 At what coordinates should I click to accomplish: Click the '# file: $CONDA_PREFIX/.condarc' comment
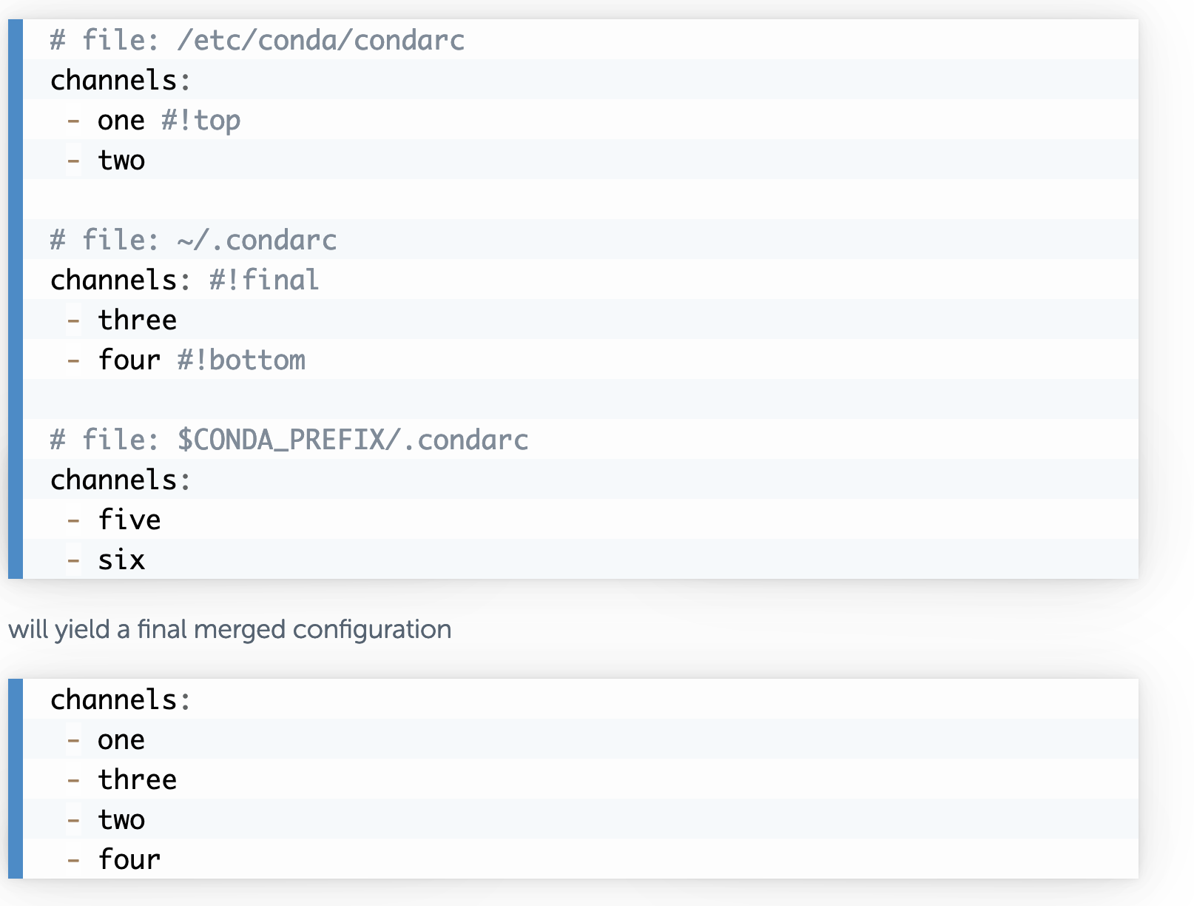click(x=289, y=440)
